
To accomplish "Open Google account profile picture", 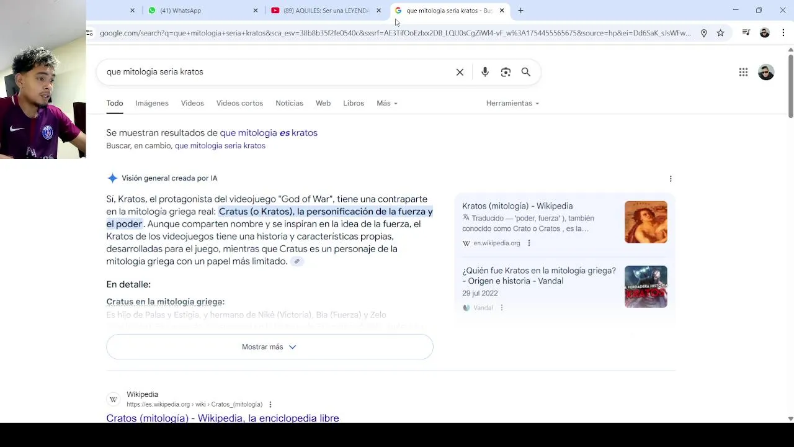I will coord(766,72).
